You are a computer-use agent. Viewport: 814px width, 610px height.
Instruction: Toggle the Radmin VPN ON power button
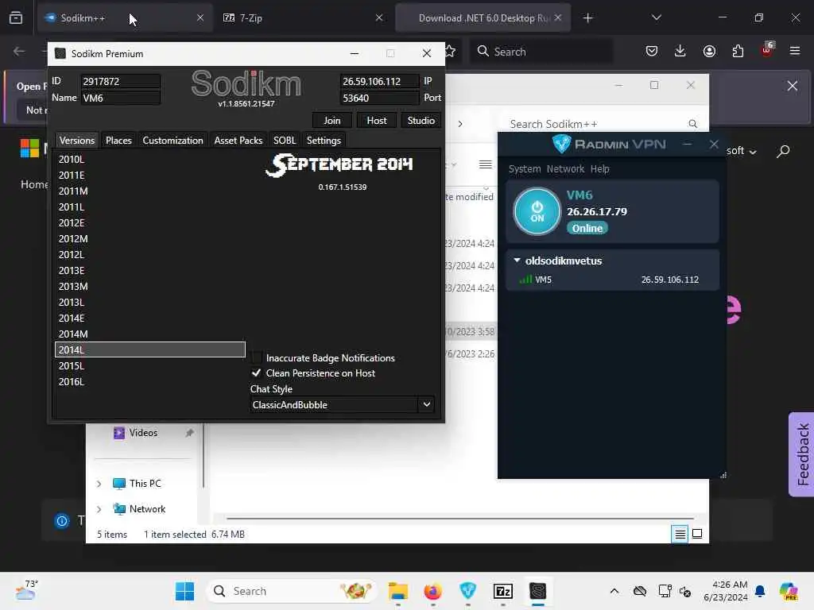pos(537,211)
